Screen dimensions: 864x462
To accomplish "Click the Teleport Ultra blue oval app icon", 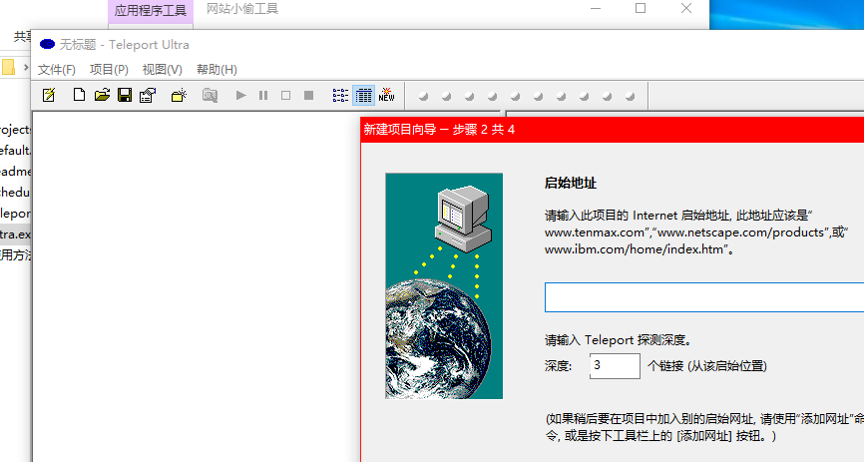I will 47,44.
